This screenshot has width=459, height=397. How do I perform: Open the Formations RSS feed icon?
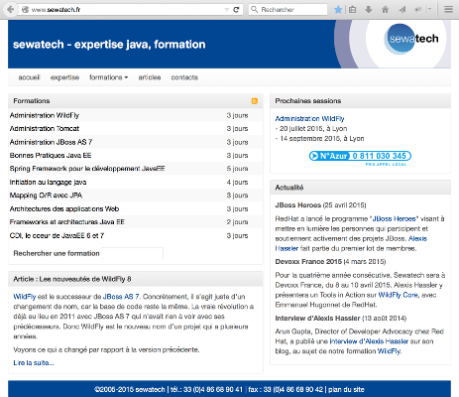click(x=255, y=101)
